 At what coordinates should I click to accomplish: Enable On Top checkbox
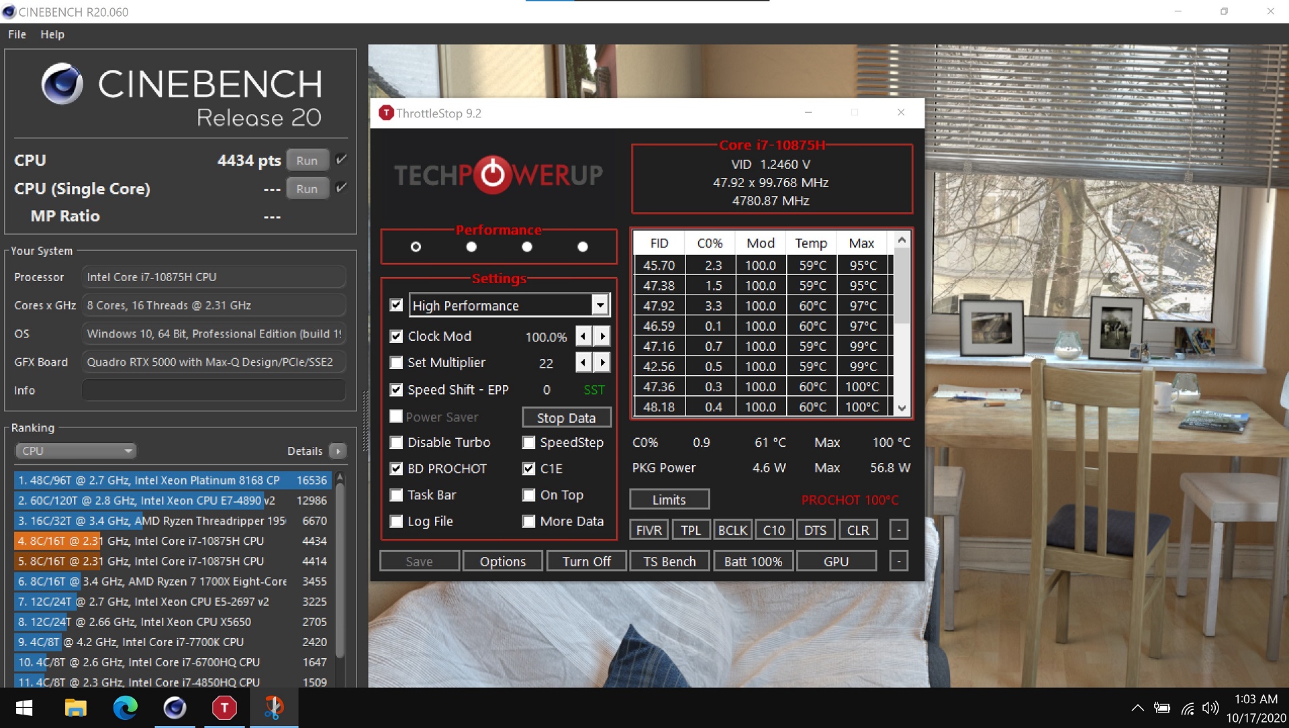tap(529, 495)
